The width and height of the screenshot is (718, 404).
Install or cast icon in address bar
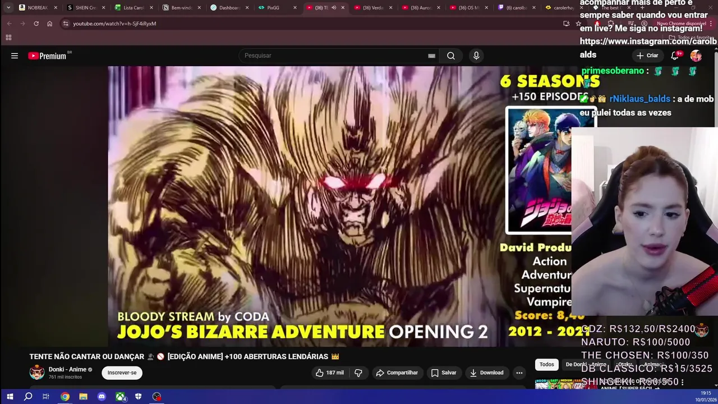coord(566,24)
